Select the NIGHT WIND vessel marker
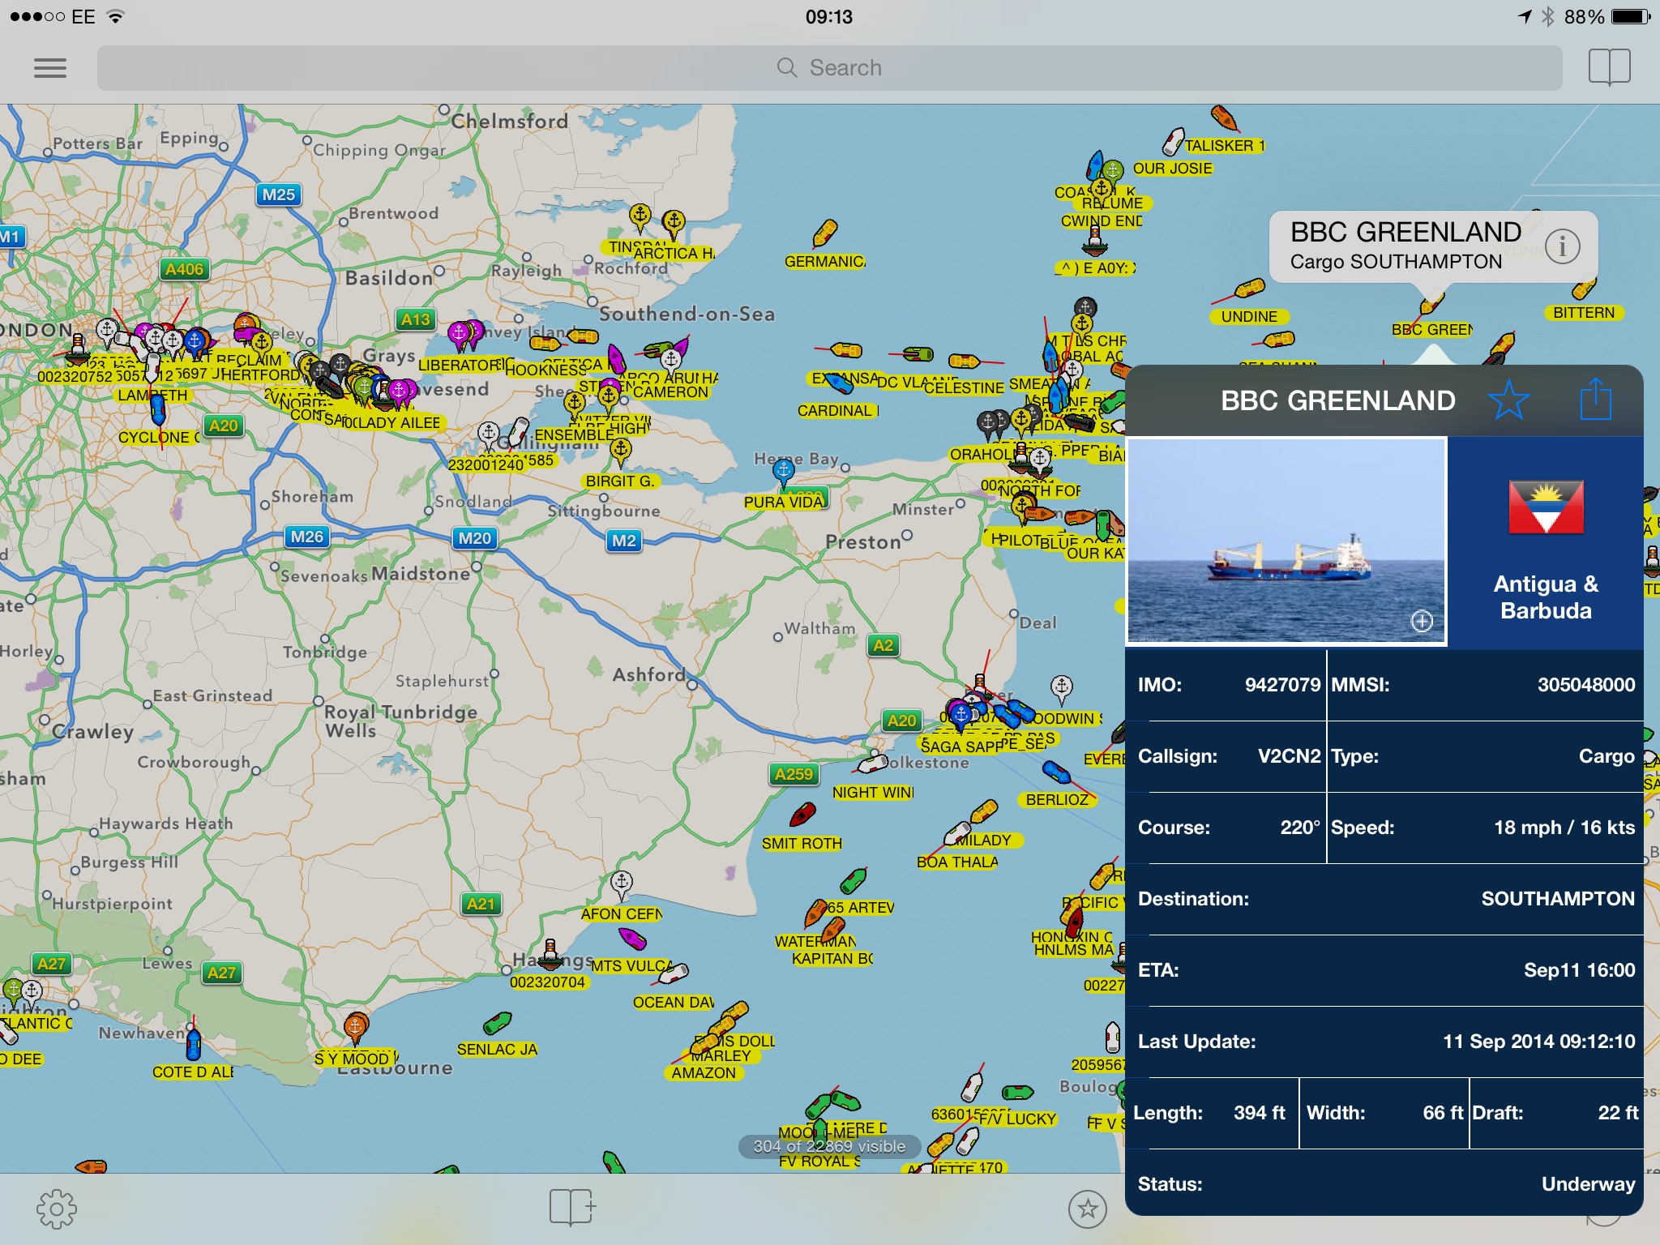The image size is (1660, 1245). (872, 763)
